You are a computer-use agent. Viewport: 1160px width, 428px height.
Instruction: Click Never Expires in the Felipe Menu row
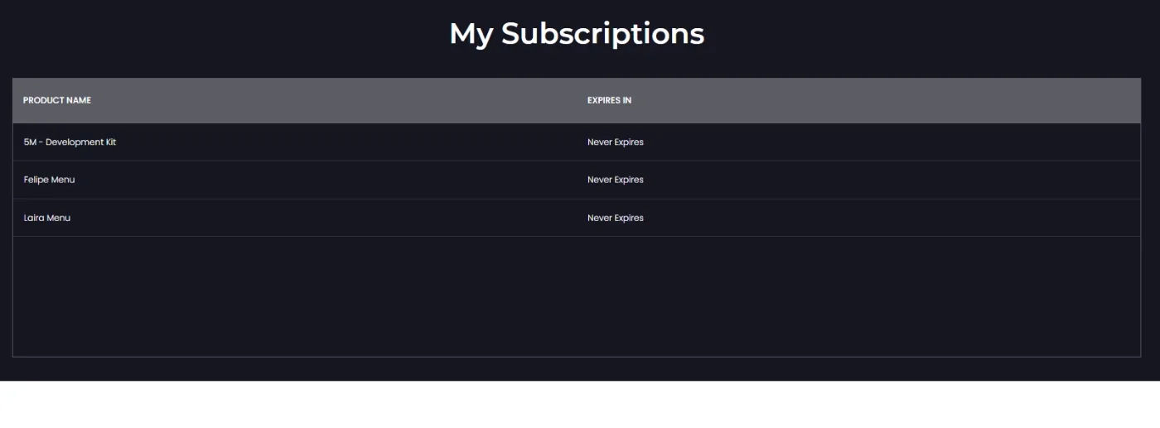coord(616,180)
